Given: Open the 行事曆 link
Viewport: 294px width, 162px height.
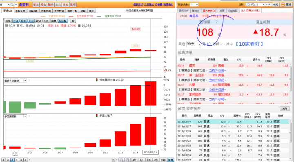Looking at the screenshot, I should (x=158, y=4).
